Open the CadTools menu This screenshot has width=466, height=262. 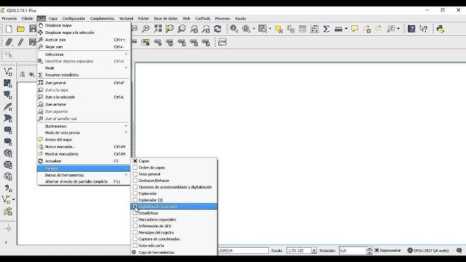(202, 18)
